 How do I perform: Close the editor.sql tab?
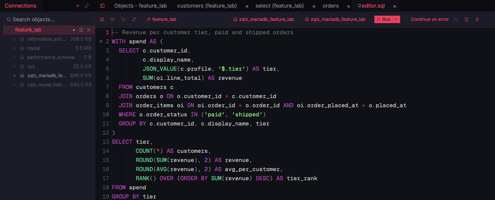pyautogui.click(x=395, y=6)
